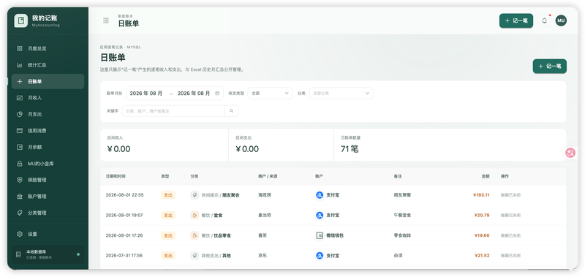The height and width of the screenshot is (277, 585).
Task: Click the notification bell icon
Action: [544, 21]
